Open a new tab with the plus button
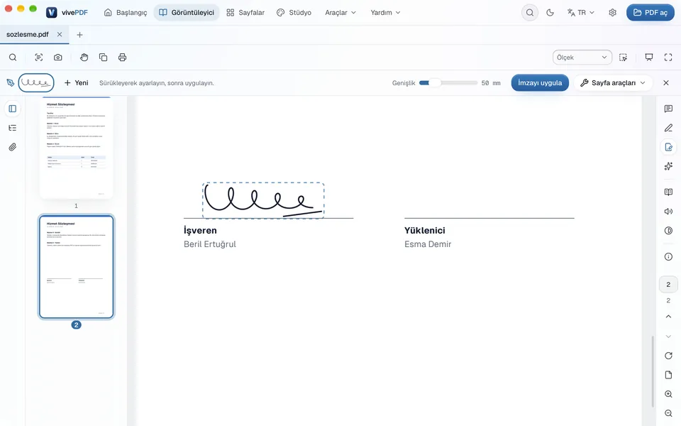The image size is (681, 426). pyautogui.click(x=79, y=35)
